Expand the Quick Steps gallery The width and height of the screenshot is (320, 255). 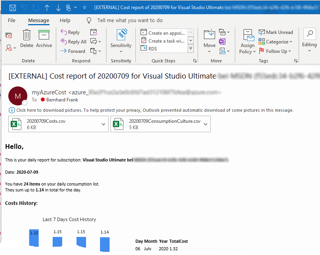point(190,48)
